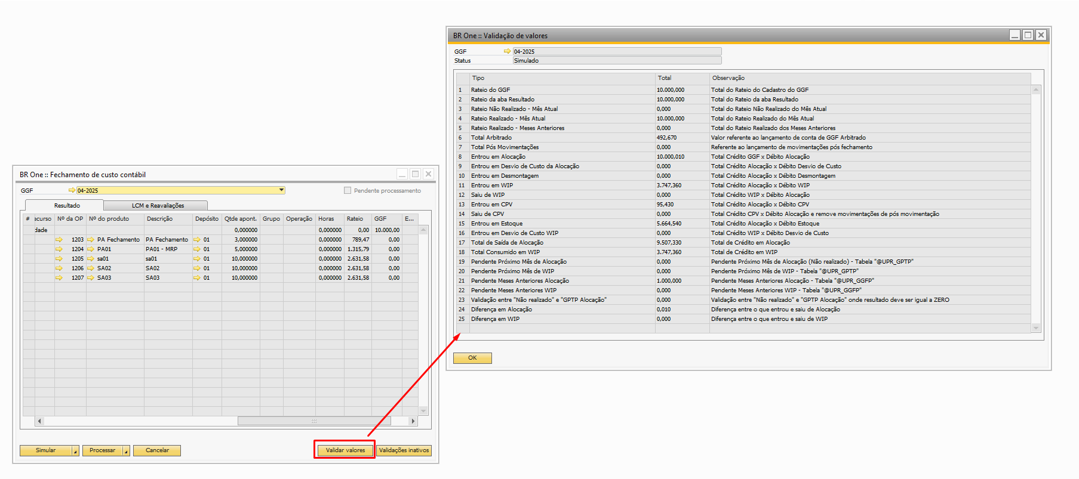Open link arrow for production order 1206
The height and width of the screenshot is (479, 1079).
click(x=59, y=268)
